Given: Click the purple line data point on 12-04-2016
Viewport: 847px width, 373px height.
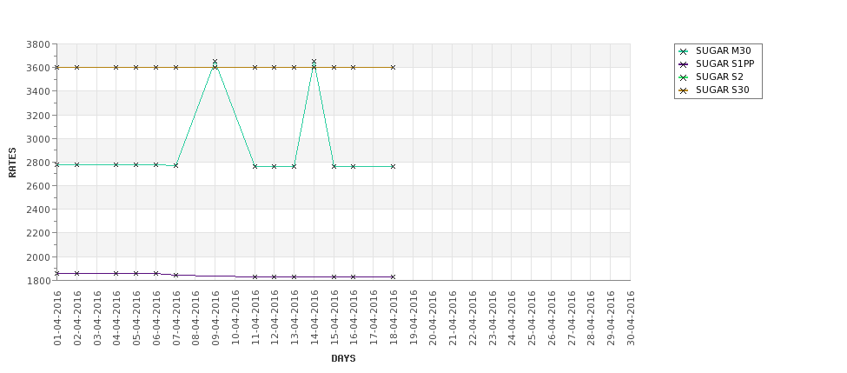Looking at the screenshot, I should tap(274, 276).
